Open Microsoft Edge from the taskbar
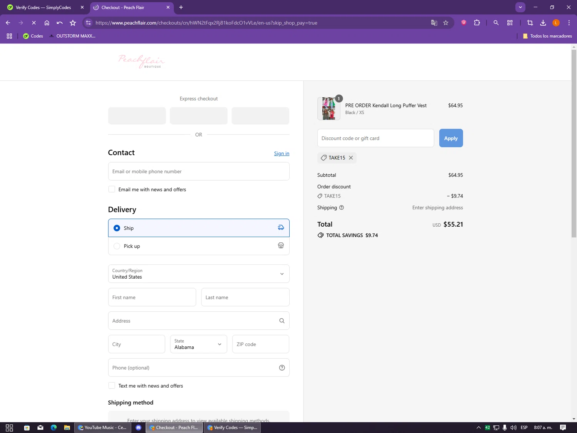The width and height of the screenshot is (577, 433). pos(53,428)
